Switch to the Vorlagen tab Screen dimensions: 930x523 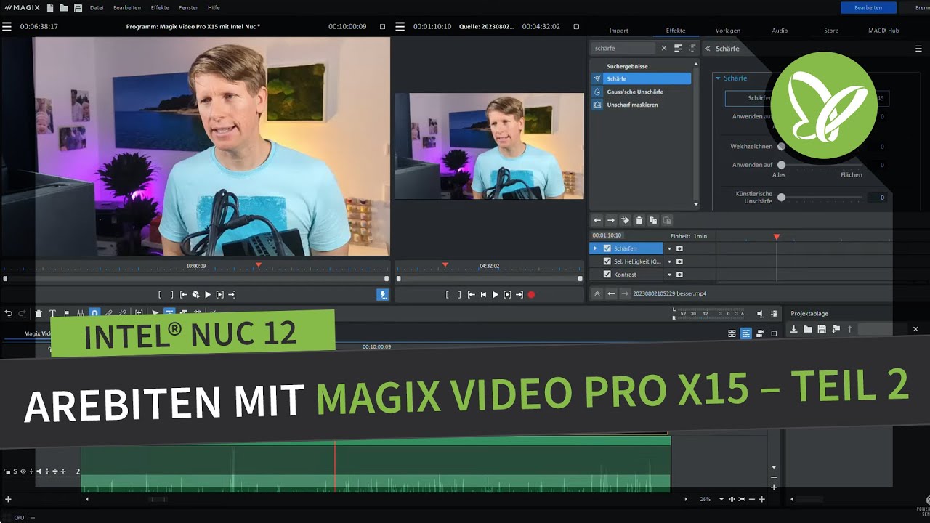tap(728, 31)
